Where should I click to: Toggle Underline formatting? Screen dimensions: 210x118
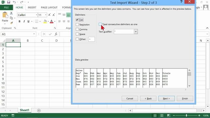tap(29, 21)
